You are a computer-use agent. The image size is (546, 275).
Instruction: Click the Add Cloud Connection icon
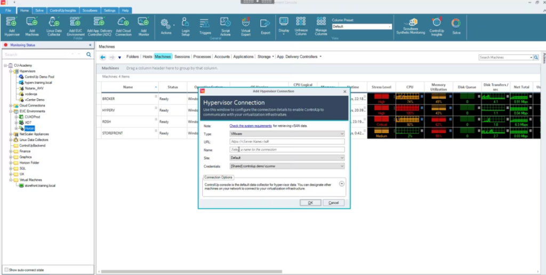pyautogui.click(x=123, y=27)
